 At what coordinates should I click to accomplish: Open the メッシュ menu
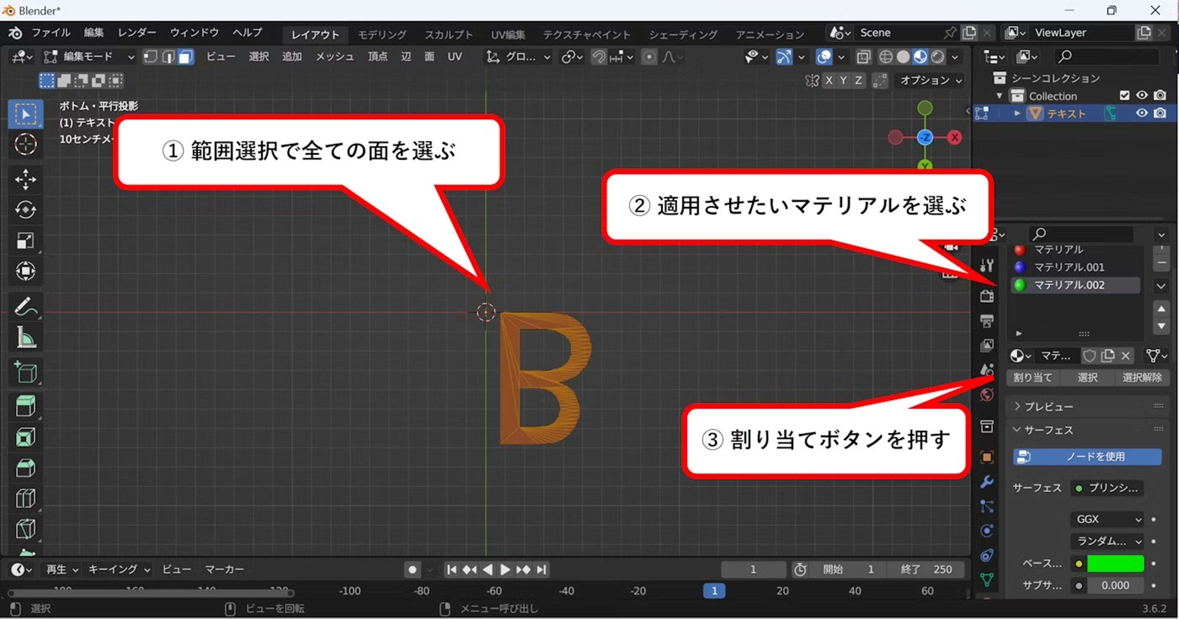point(335,57)
